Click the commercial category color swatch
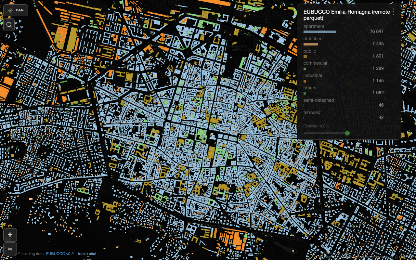Image resolution: width=416 pixels, height=260 pixels. pyautogui.click(x=305, y=69)
